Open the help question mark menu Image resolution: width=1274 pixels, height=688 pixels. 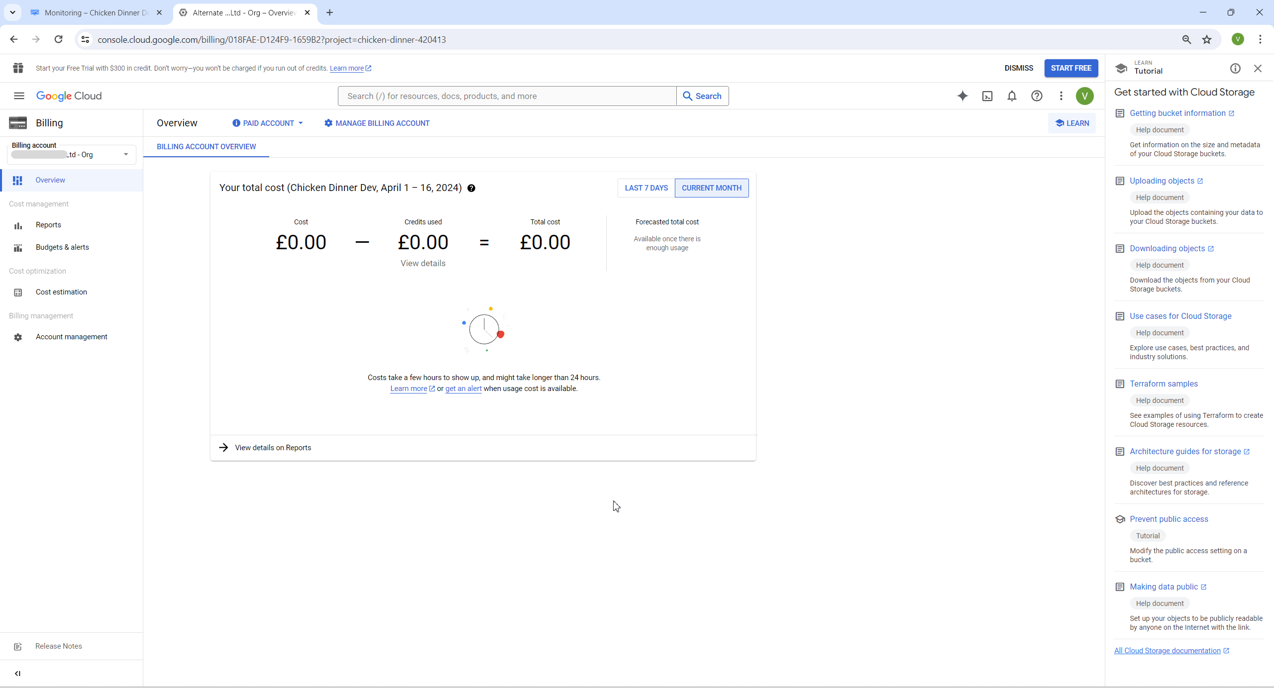pos(1037,96)
